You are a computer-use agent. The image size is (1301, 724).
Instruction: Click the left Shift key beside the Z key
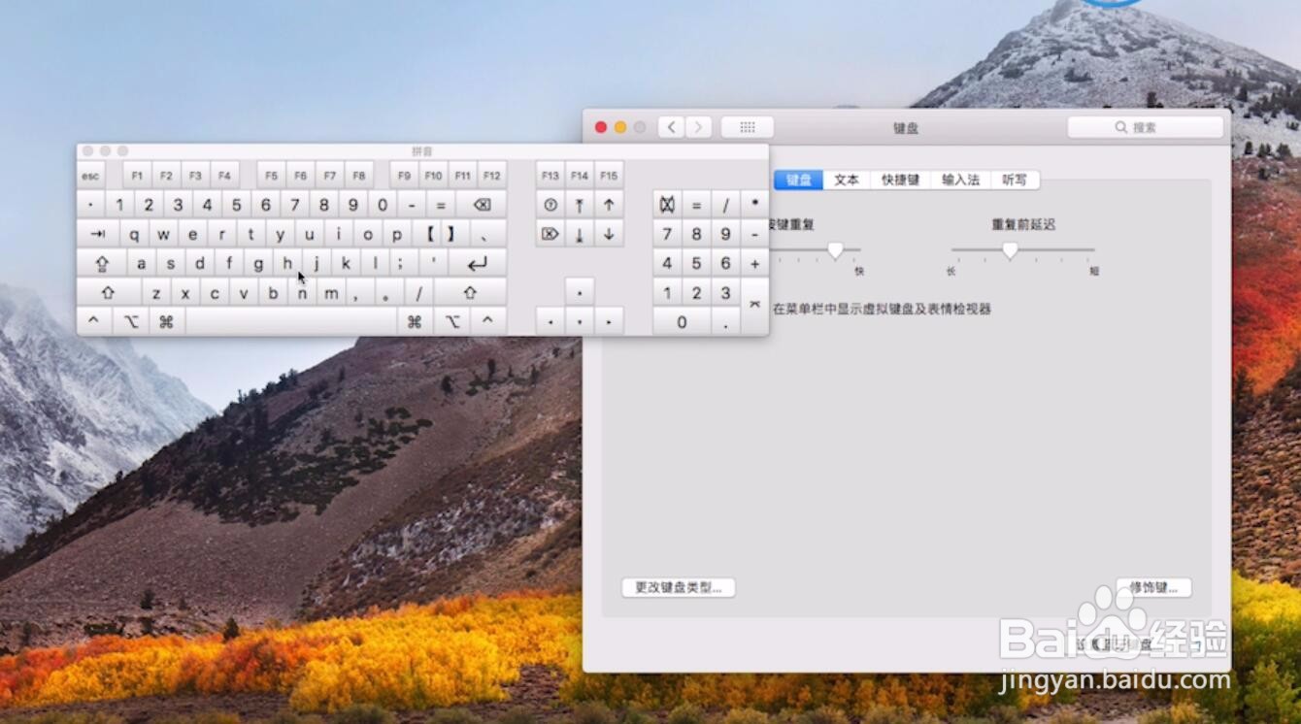pyautogui.click(x=109, y=292)
